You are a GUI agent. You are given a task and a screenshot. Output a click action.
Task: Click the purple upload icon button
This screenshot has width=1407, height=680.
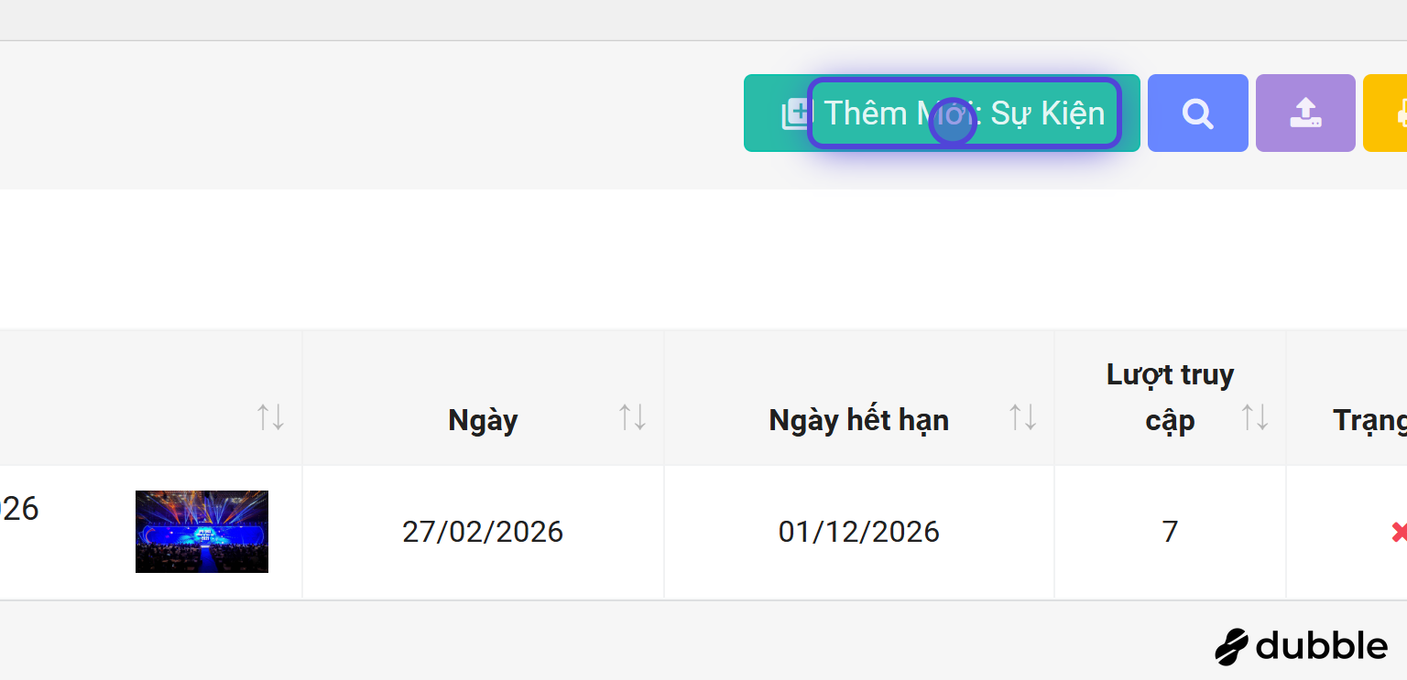(1305, 113)
